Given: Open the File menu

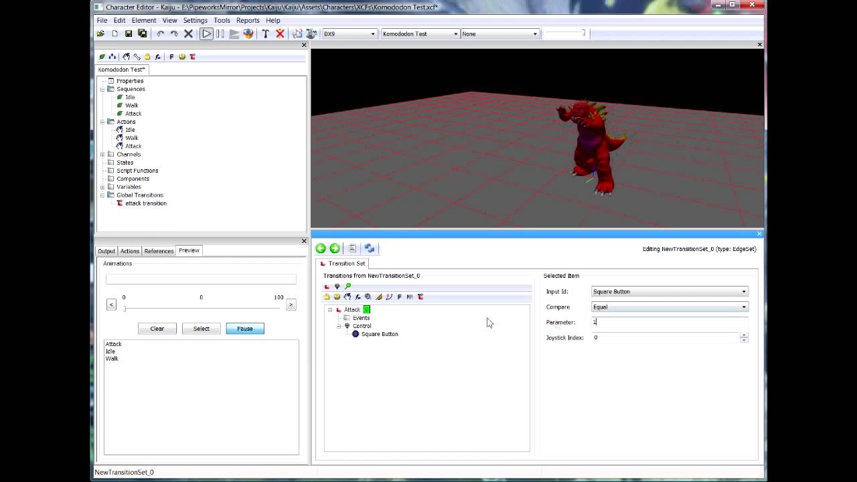Looking at the screenshot, I should pos(102,21).
